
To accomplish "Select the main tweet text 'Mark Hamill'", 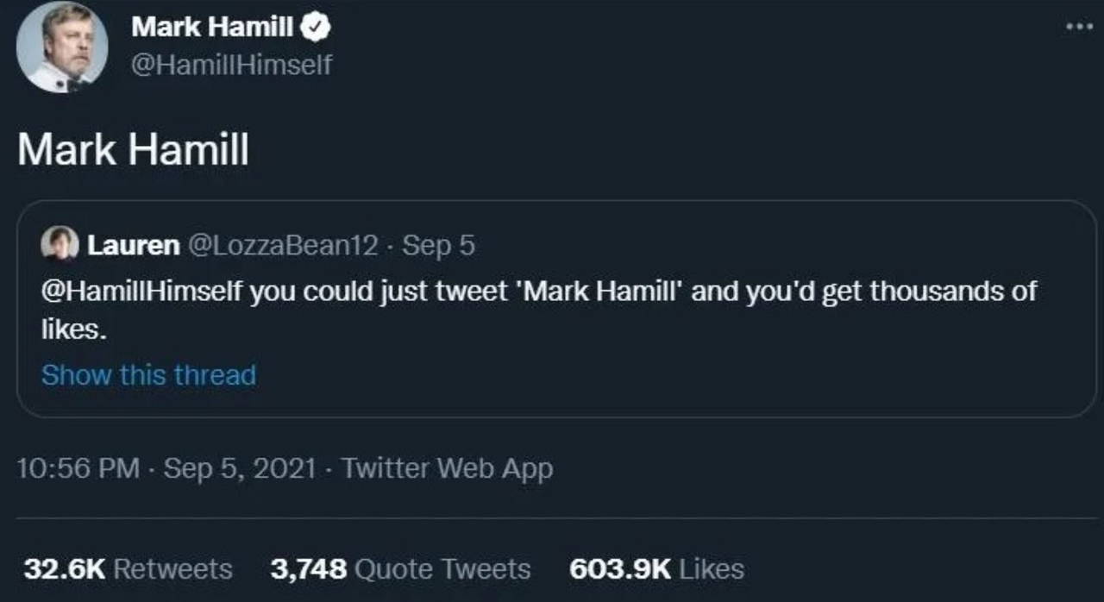I will coord(134,150).
